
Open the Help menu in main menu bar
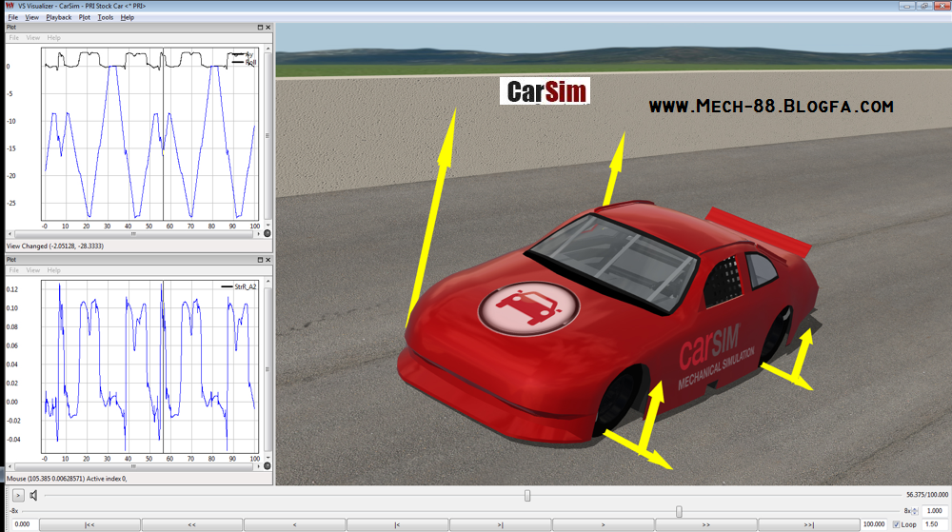click(127, 17)
